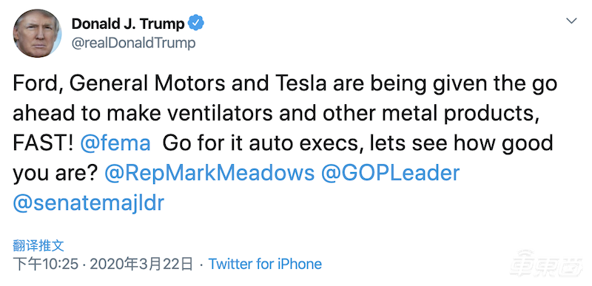Image resolution: width=592 pixels, height=286 pixels.
Task: Open the @fema mention
Action: 115,143
